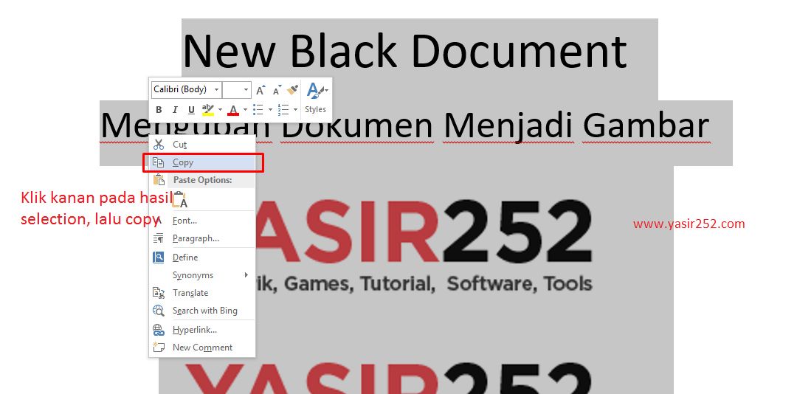Apply the red font color
Viewport: 797px width, 394px height.
pyautogui.click(x=233, y=110)
